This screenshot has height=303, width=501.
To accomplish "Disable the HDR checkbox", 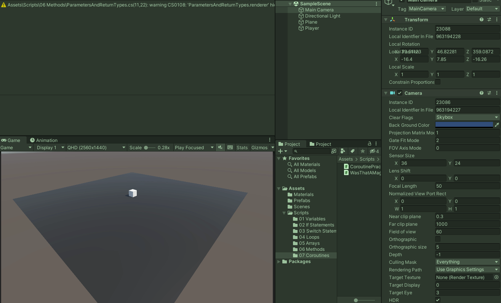I will (x=438, y=300).
